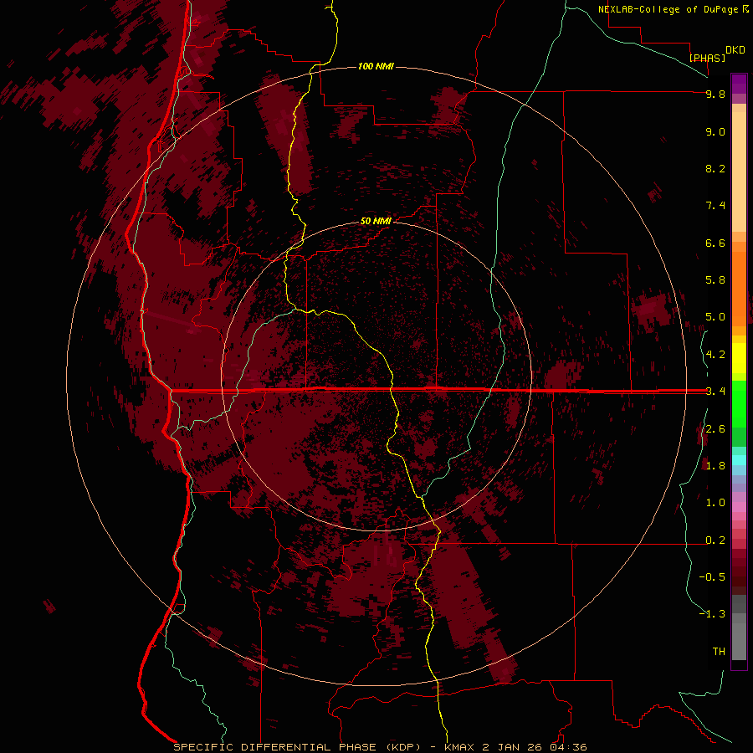Screen dimensions: 753x753
Task: Click the 0.2 scale value
Action: (715, 540)
